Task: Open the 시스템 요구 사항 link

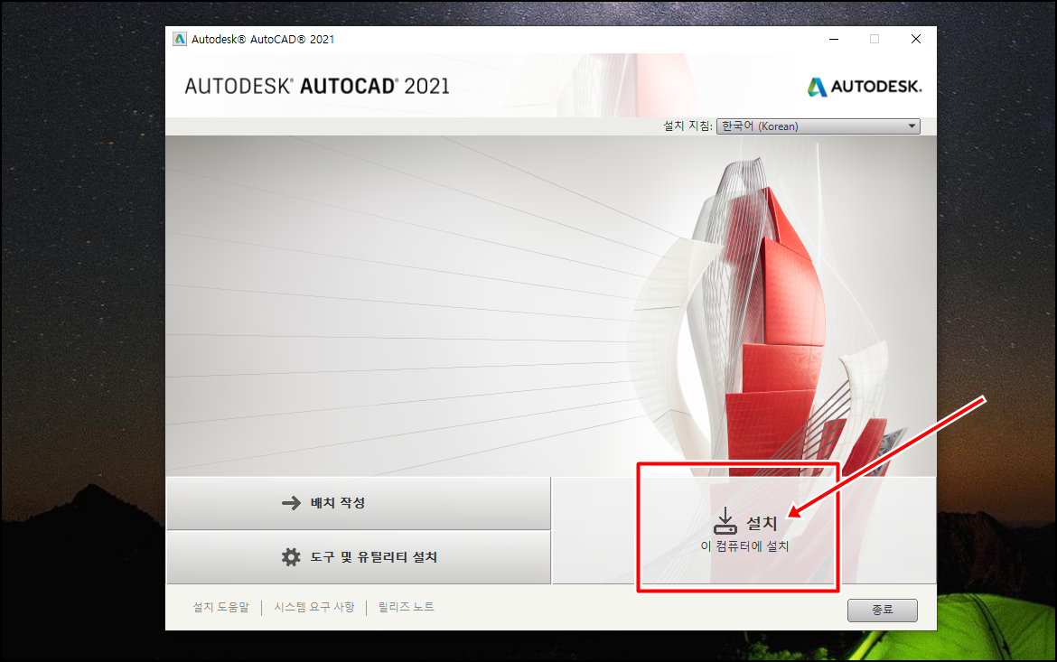Action: pyautogui.click(x=314, y=607)
